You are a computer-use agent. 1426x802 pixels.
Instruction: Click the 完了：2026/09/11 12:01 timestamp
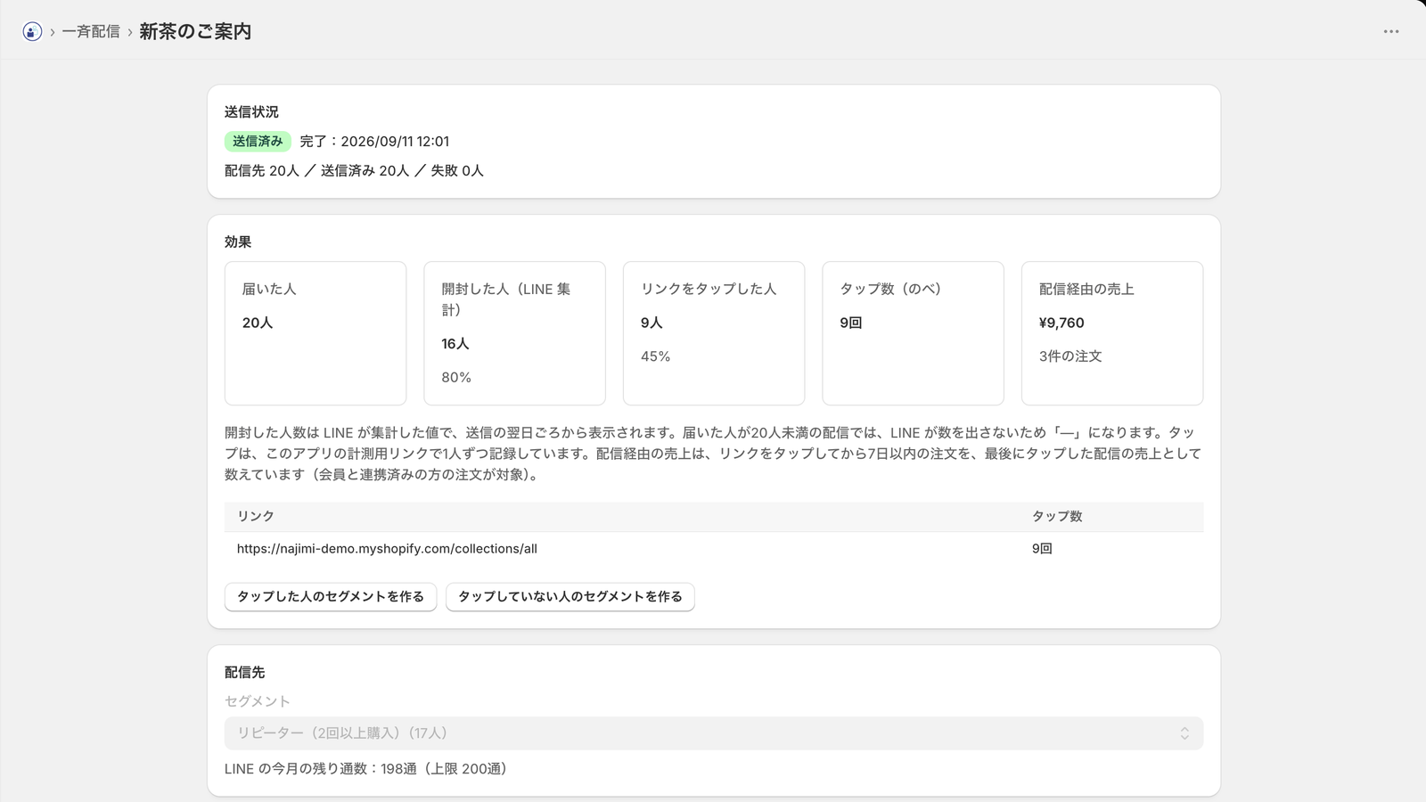click(x=374, y=141)
